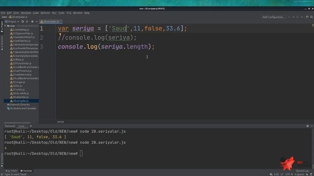Image resolution: width=314 pixels, height=176 pixels.
Task: Open the File menu
Action: [x=3, y=13]
